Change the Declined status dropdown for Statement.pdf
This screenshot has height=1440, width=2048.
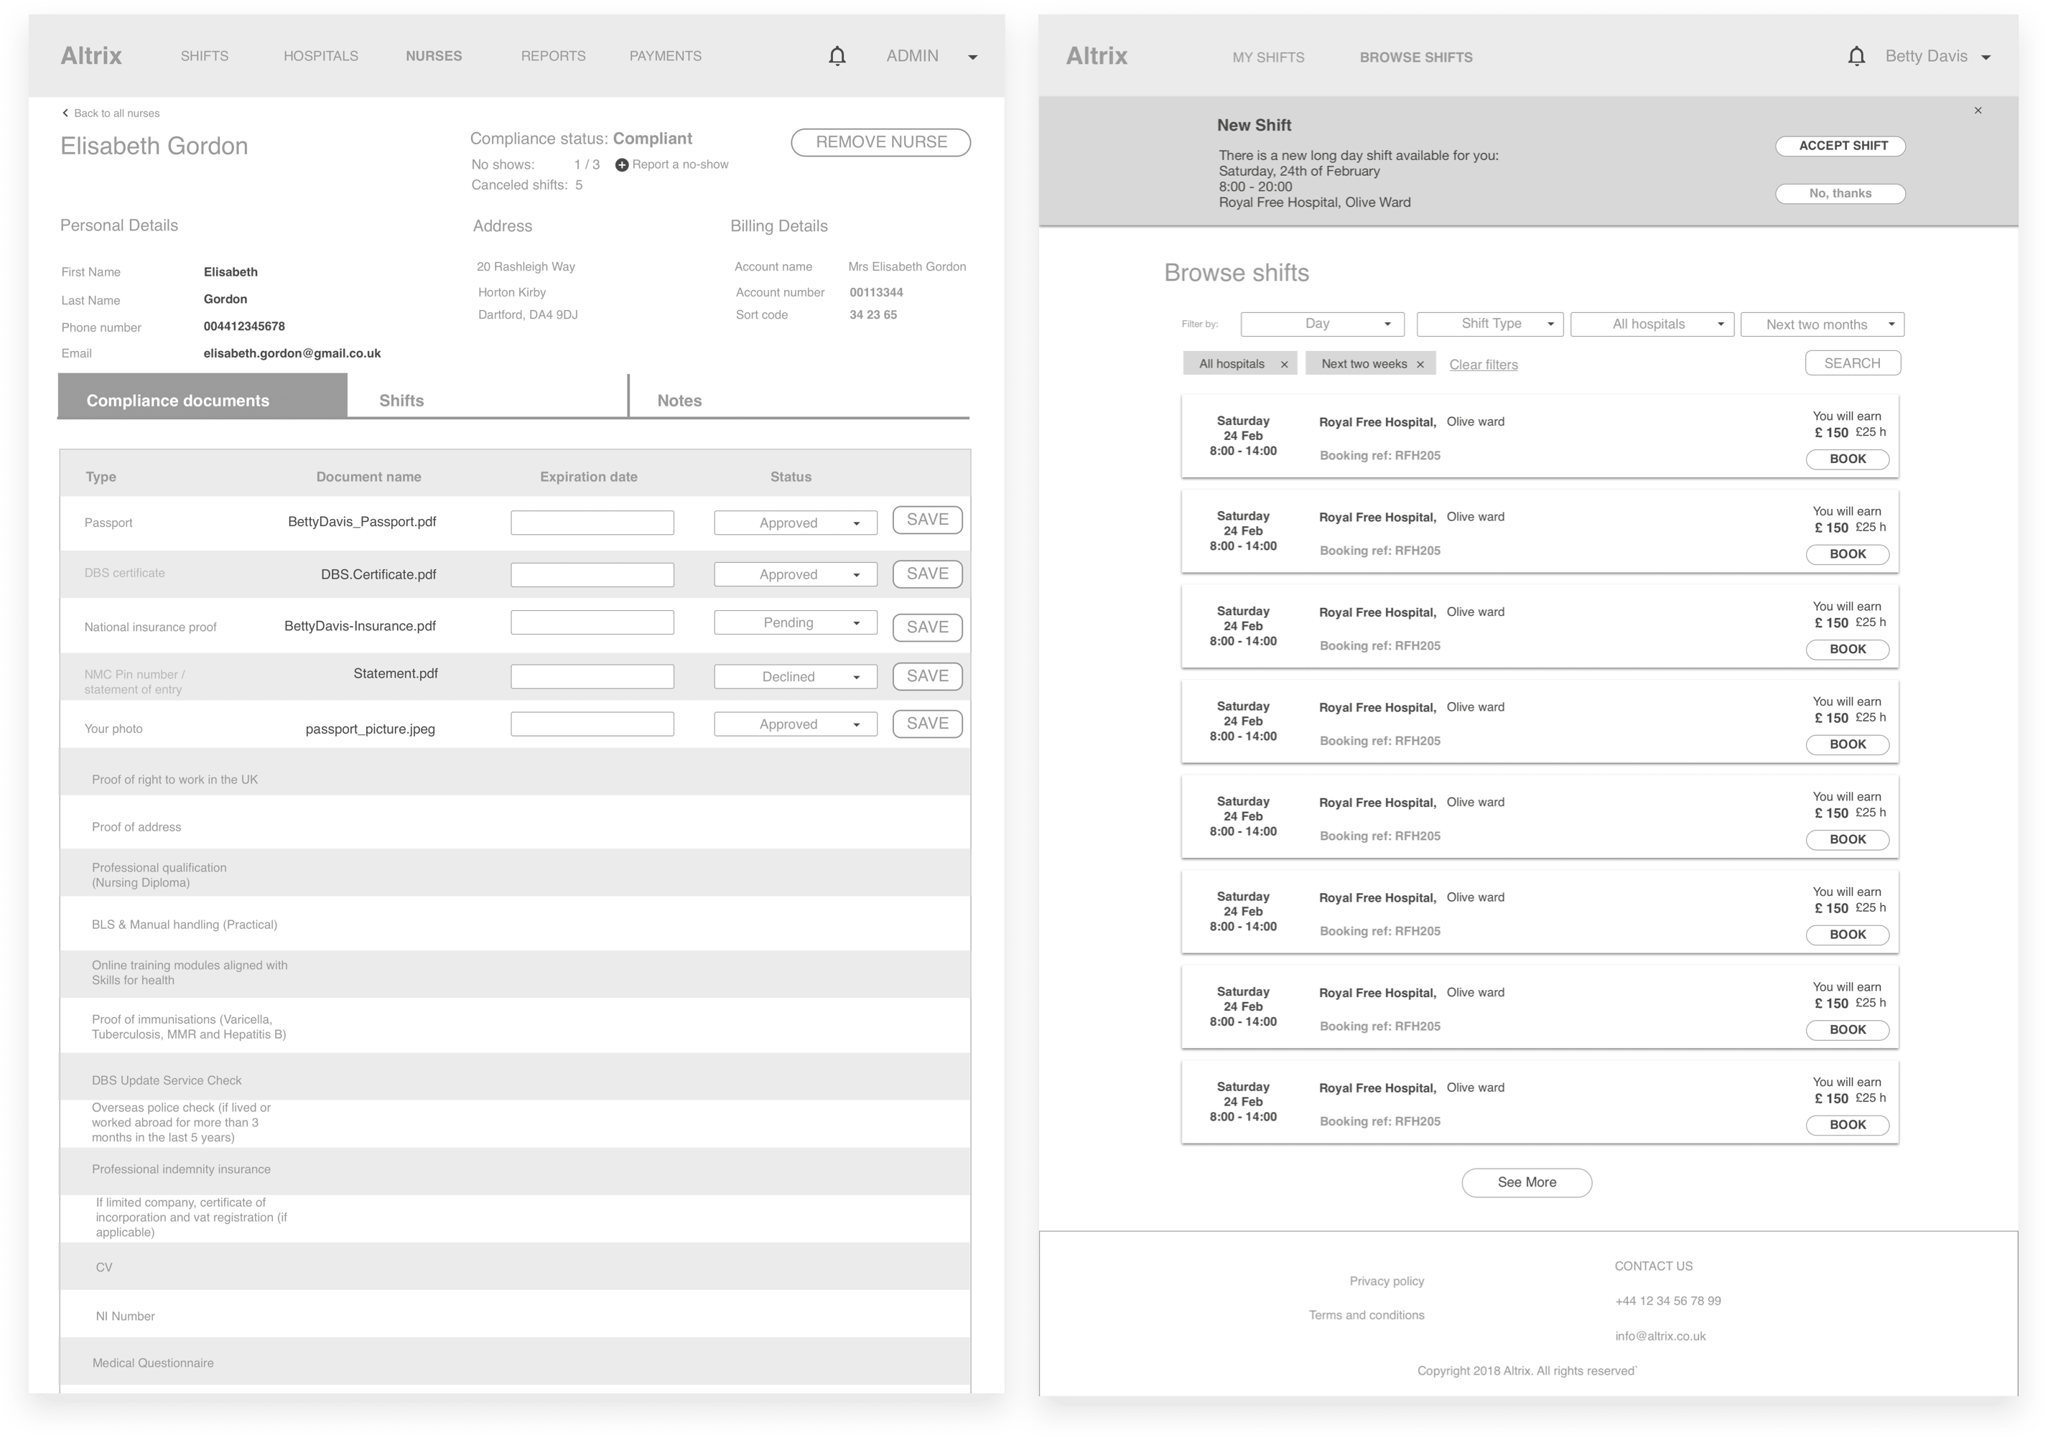(795, 677)
